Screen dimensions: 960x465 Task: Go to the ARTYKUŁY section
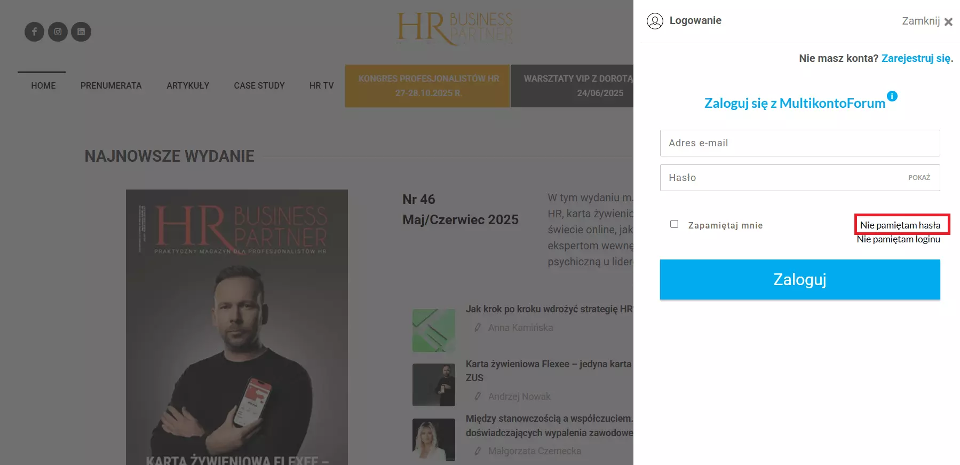(x=188, y=85)
